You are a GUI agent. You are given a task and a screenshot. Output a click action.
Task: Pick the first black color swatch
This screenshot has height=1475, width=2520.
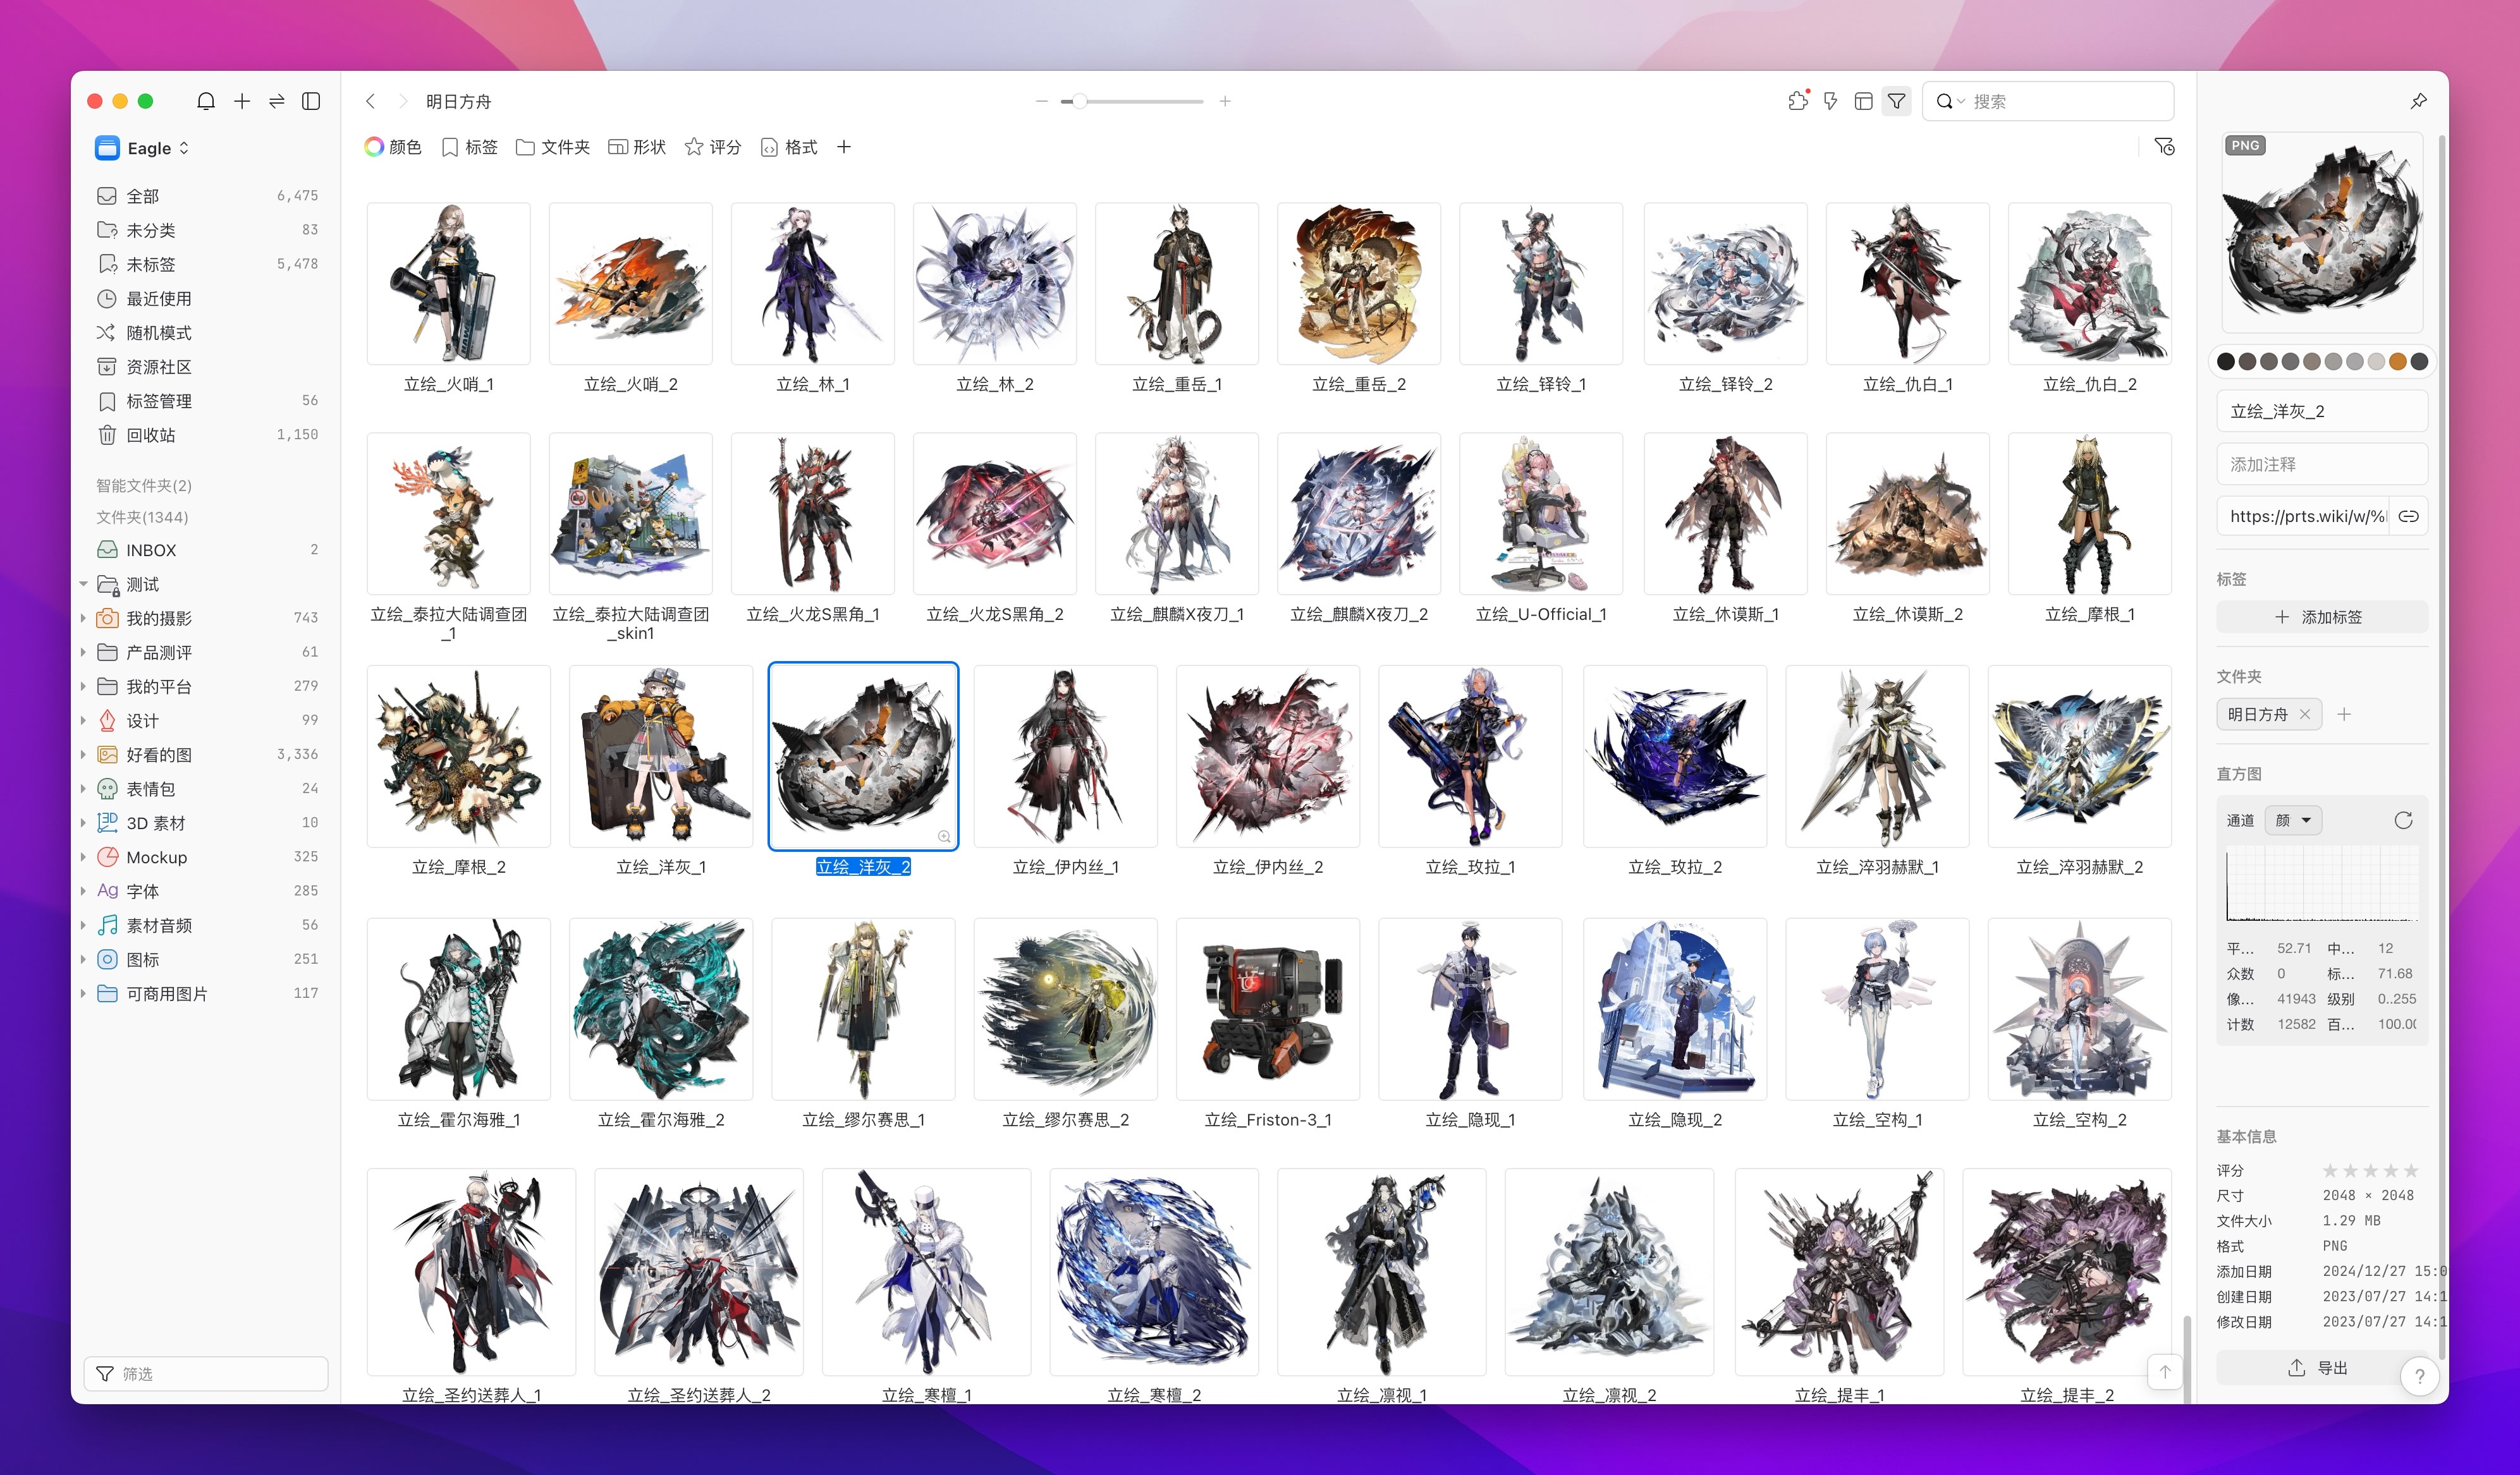2226,361
